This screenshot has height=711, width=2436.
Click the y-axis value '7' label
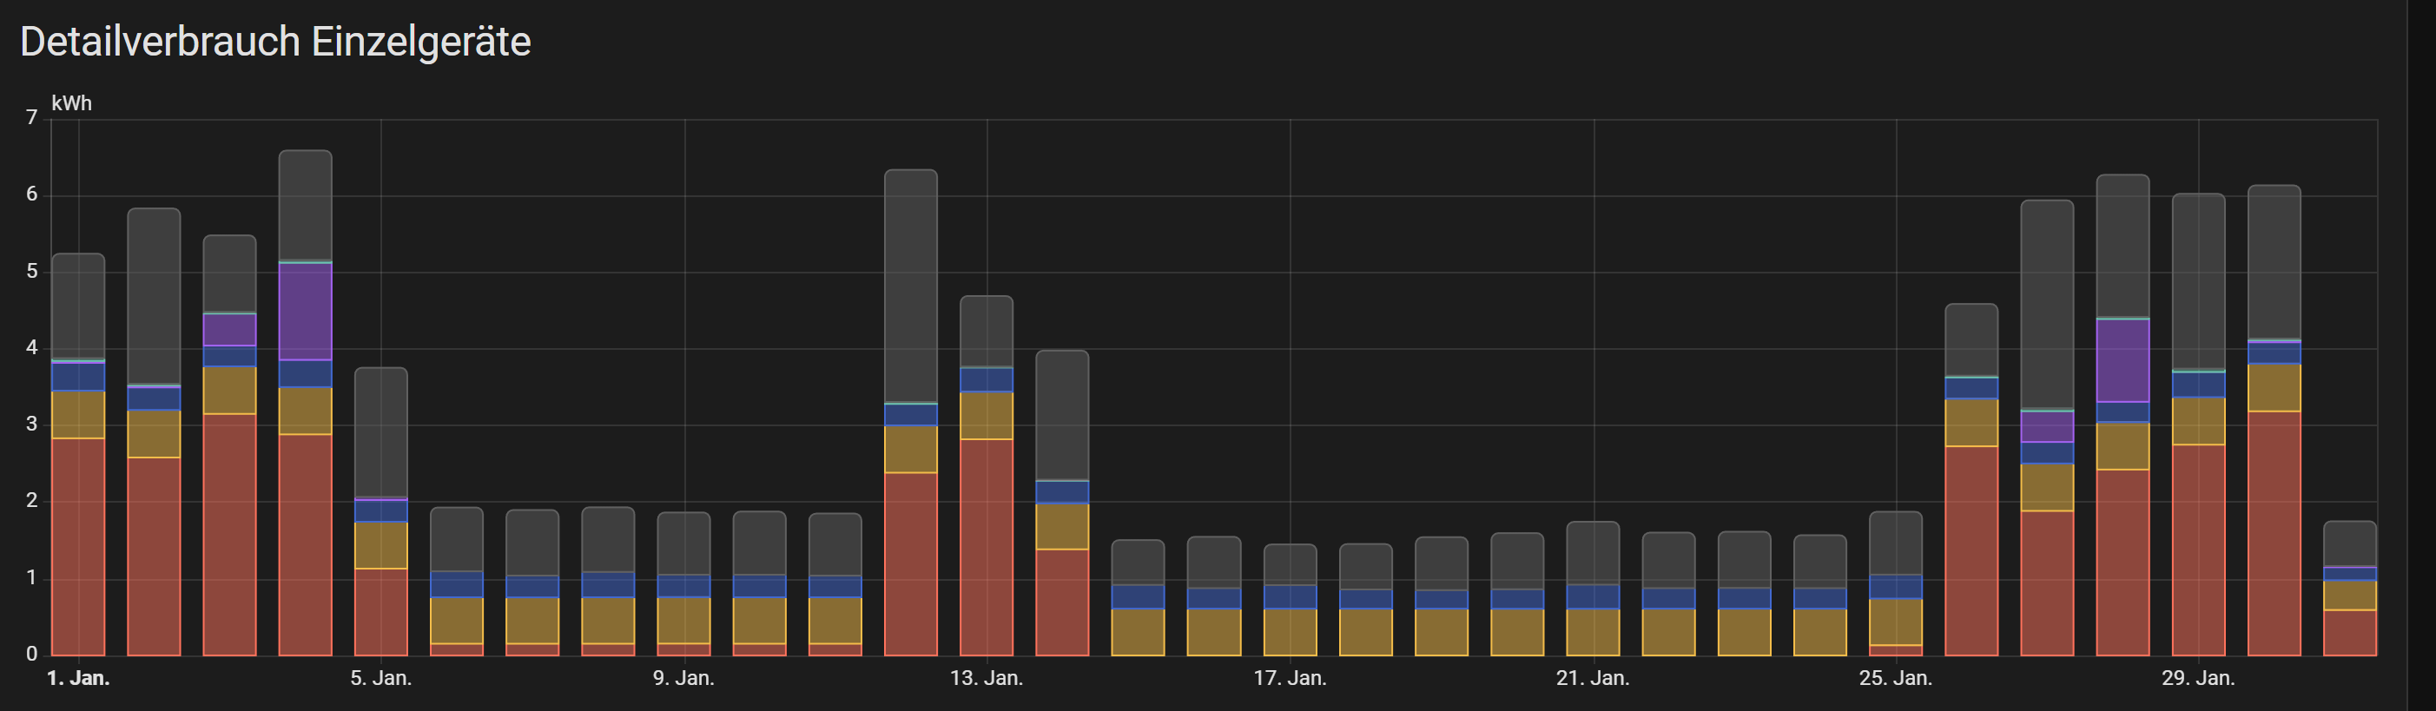pos(32,118)
